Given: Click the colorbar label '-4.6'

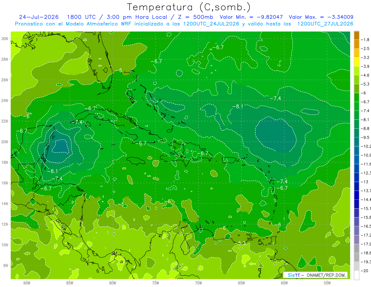Looking at the screenshot, I should [x=365, y=75].
